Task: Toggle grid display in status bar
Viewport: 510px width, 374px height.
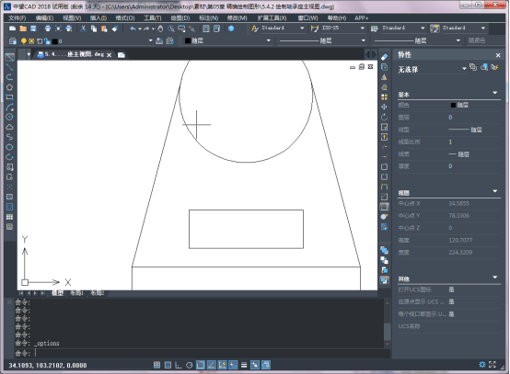Action: pos(168,365)
